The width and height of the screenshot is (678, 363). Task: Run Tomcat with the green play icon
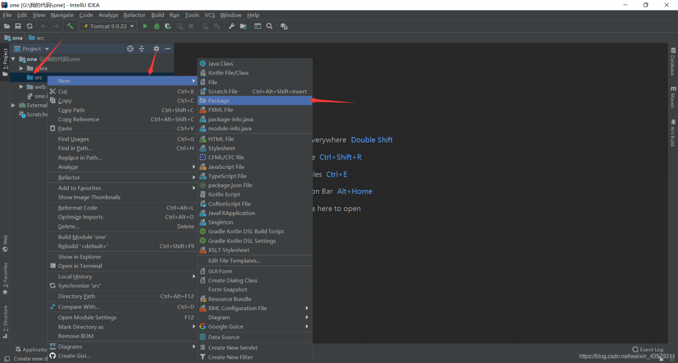(145, 26)
